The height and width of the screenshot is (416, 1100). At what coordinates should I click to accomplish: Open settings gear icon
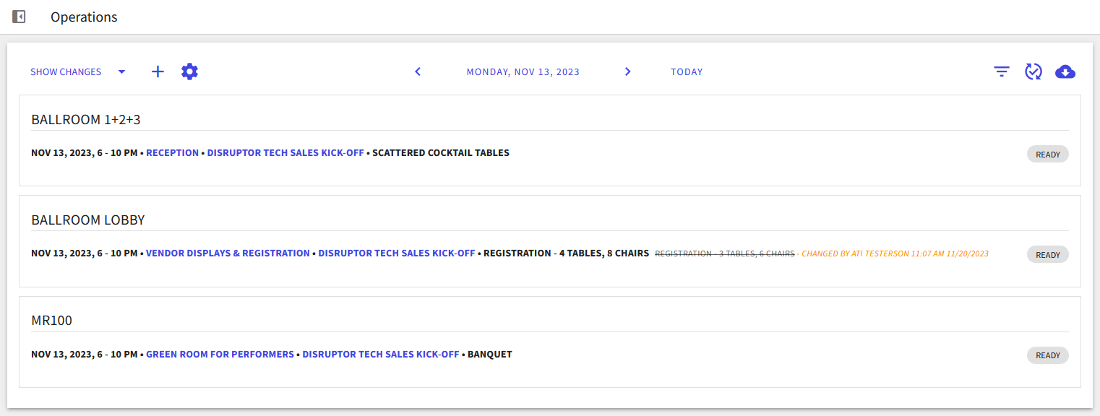coord(189,71)
